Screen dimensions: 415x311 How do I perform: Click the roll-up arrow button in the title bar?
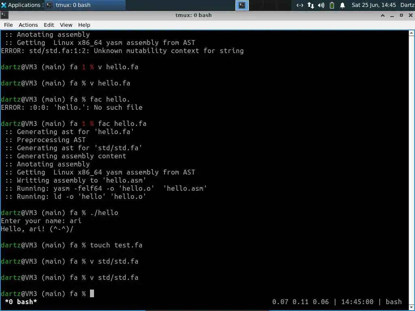pyautogui.click(x=383, y=15)
